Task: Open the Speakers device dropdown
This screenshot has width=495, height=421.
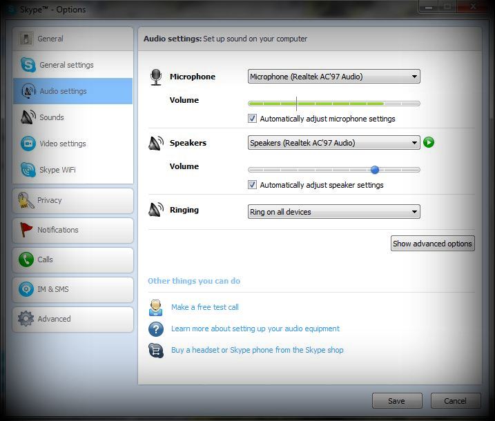Action: [334, 143]
